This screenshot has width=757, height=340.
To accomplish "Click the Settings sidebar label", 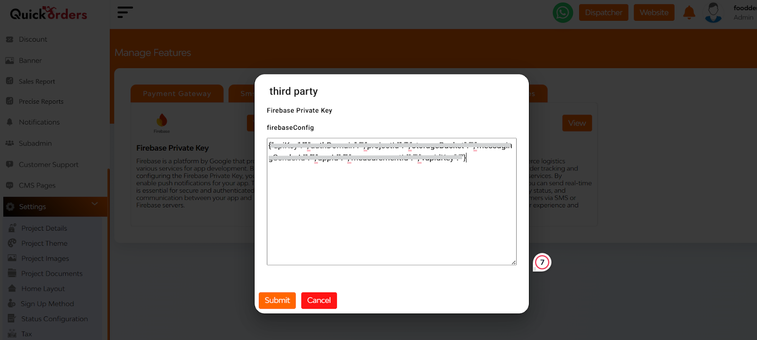I will (33, 207).
